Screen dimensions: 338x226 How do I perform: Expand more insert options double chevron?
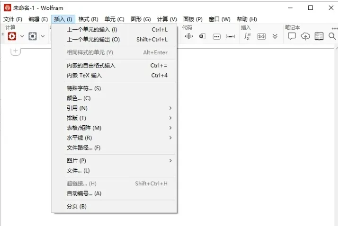(275, 36)
